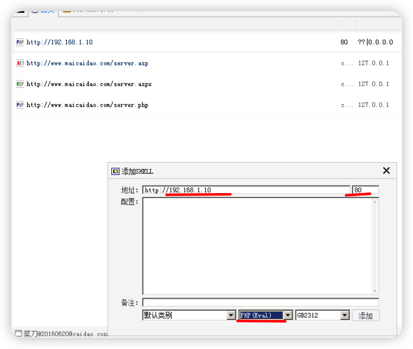Click the c... cell in the server.php row
Screen dimensions: 413x349
347,105
